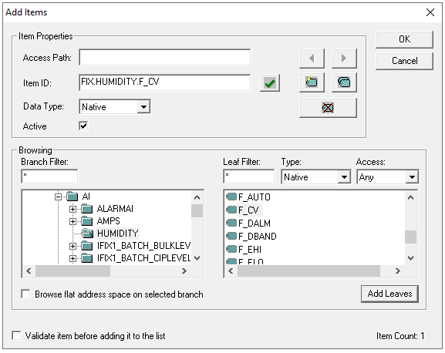Select the F_DBAND leaf label

(x=257, y=236)
